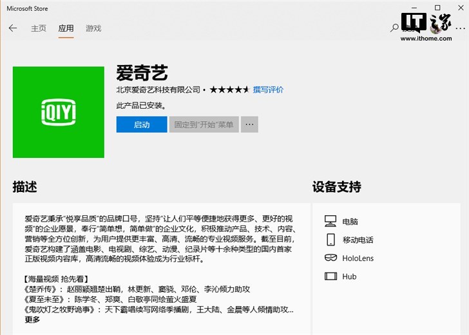Minimize the Microsoft Store window
The image size is (469, 335).
click(414, 8)
